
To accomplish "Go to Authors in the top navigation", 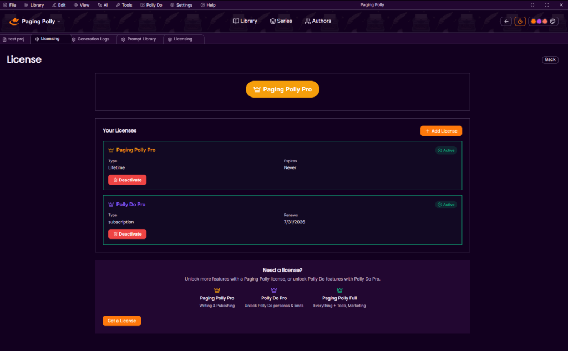I will 318,21.
